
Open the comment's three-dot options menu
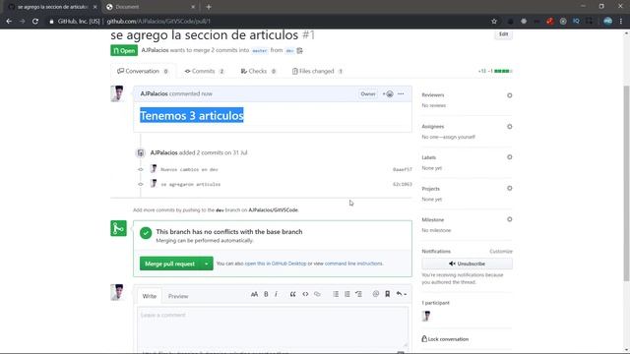pos(401,94)
